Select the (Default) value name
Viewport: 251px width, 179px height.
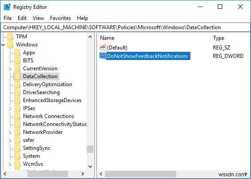click(117, 48)
